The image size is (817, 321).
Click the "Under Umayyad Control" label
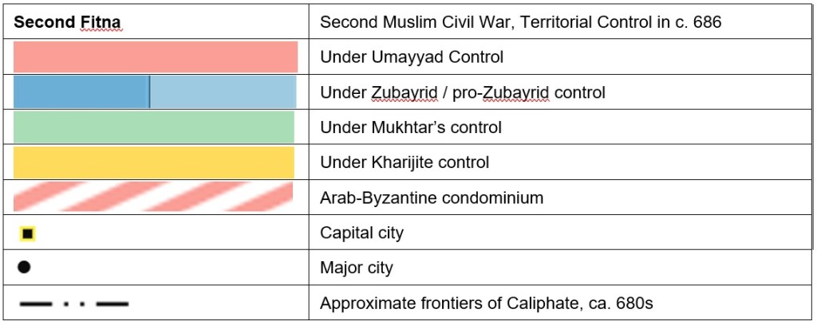click(x=412, y=57)
